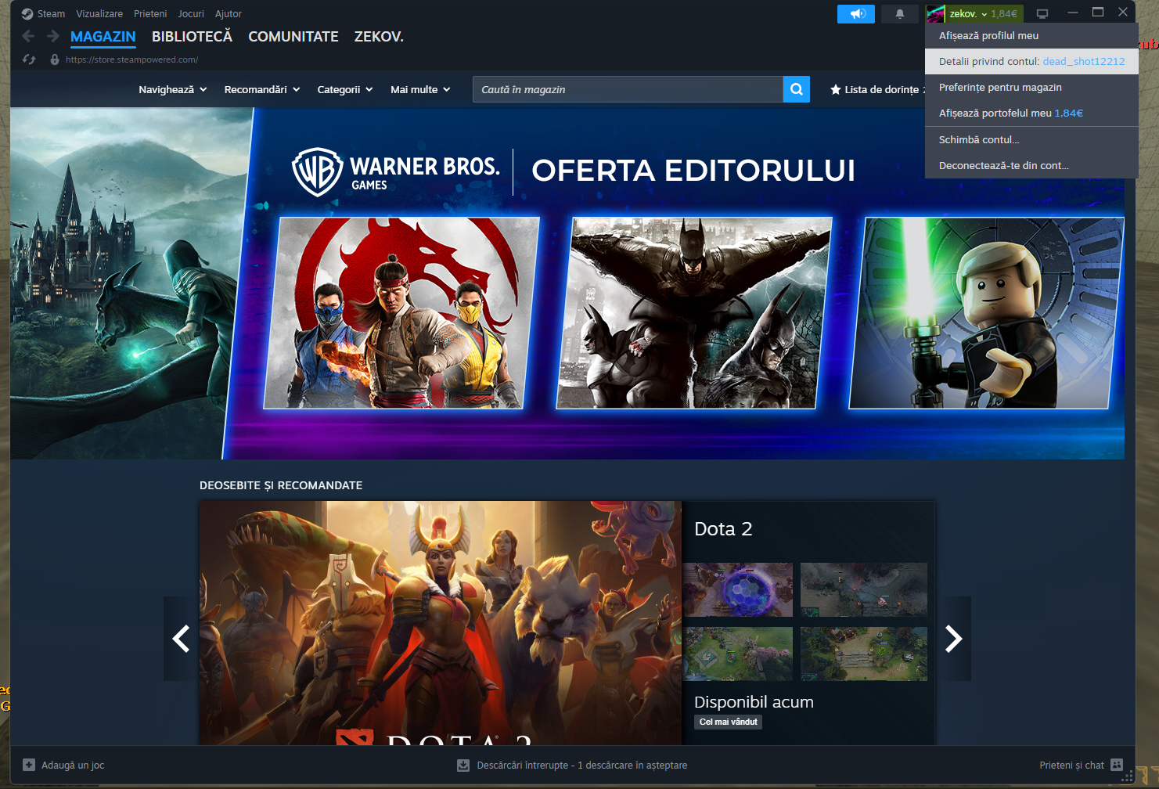The width and height of the screenshot is (1159, 789).
Task: Click the plus icon to add a game
Action: coord(29,765)
